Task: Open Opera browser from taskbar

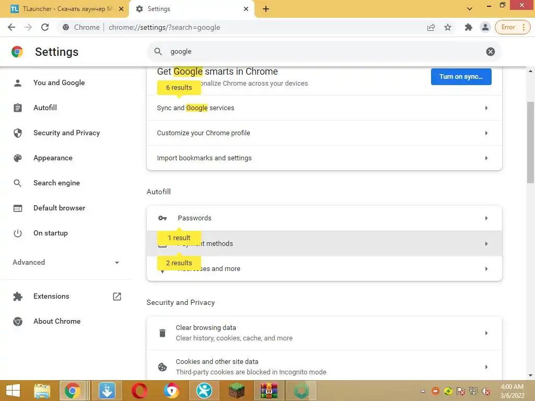Action: (x=139, y=391)
